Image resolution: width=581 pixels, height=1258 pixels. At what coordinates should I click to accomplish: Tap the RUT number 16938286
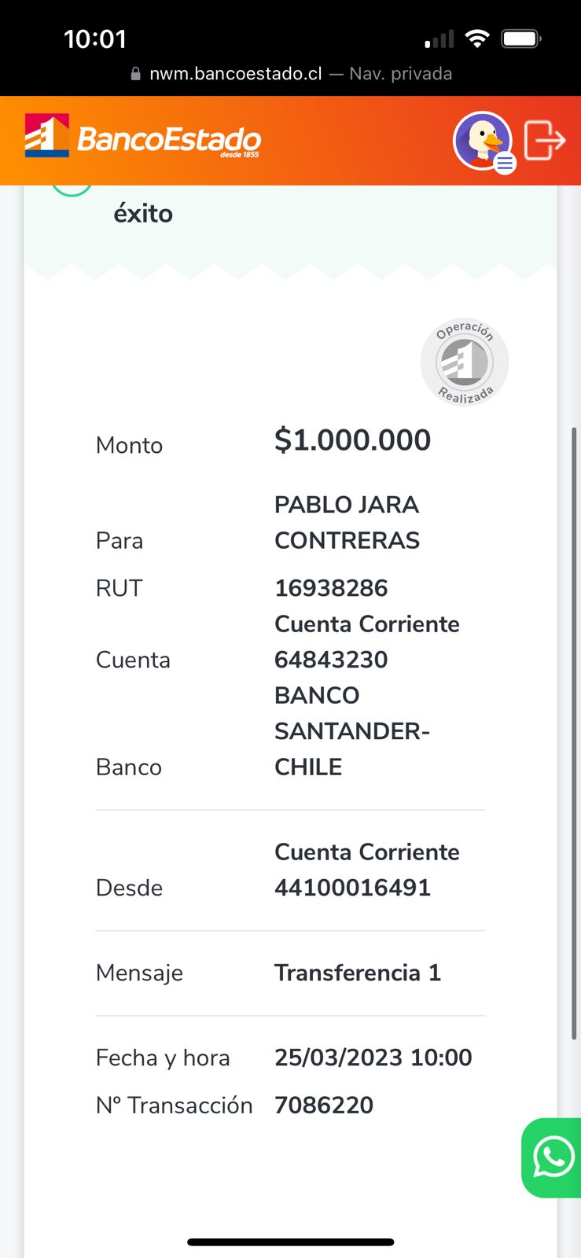(x=331, y=588)
